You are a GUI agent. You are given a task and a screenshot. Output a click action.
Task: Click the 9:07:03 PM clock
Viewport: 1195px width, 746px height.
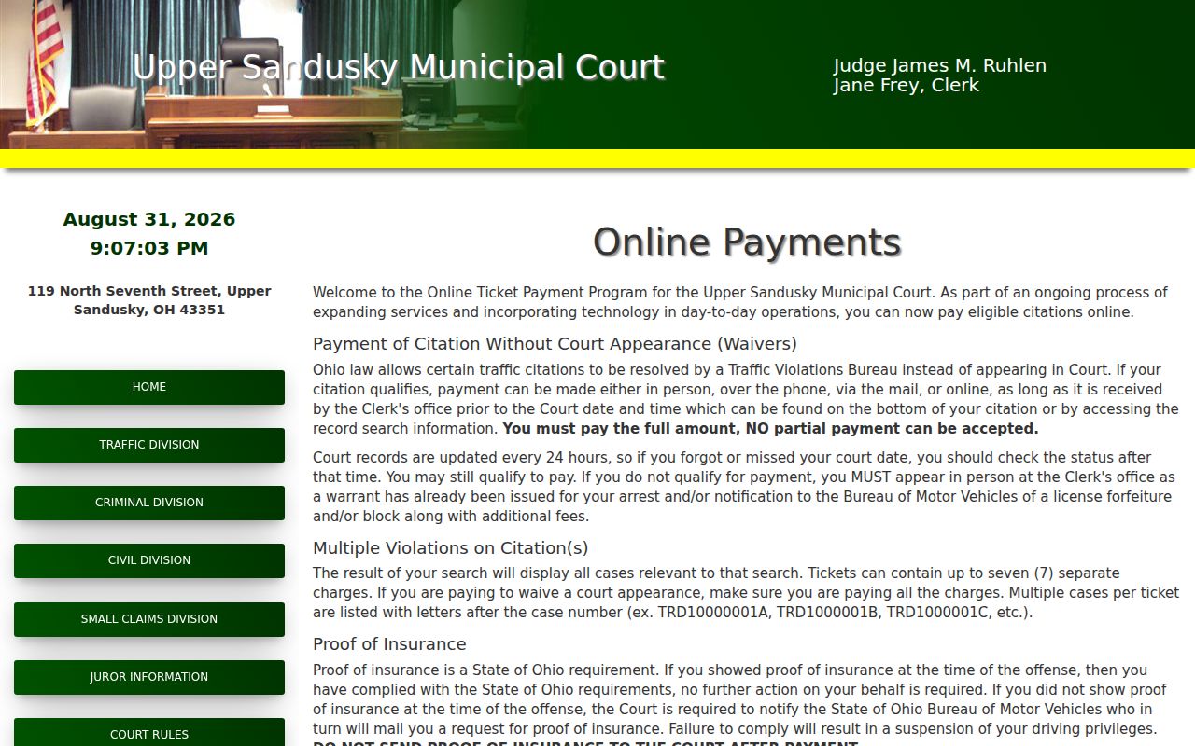pyautogui.click(x=149, y=248)
